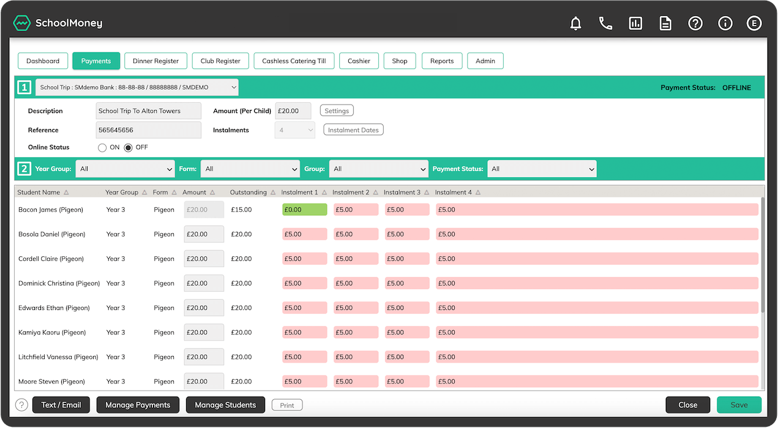Image resolution: width=778 pixels, height=428 pixels.
Task: Click the Print button
Action: coord(287,405)
